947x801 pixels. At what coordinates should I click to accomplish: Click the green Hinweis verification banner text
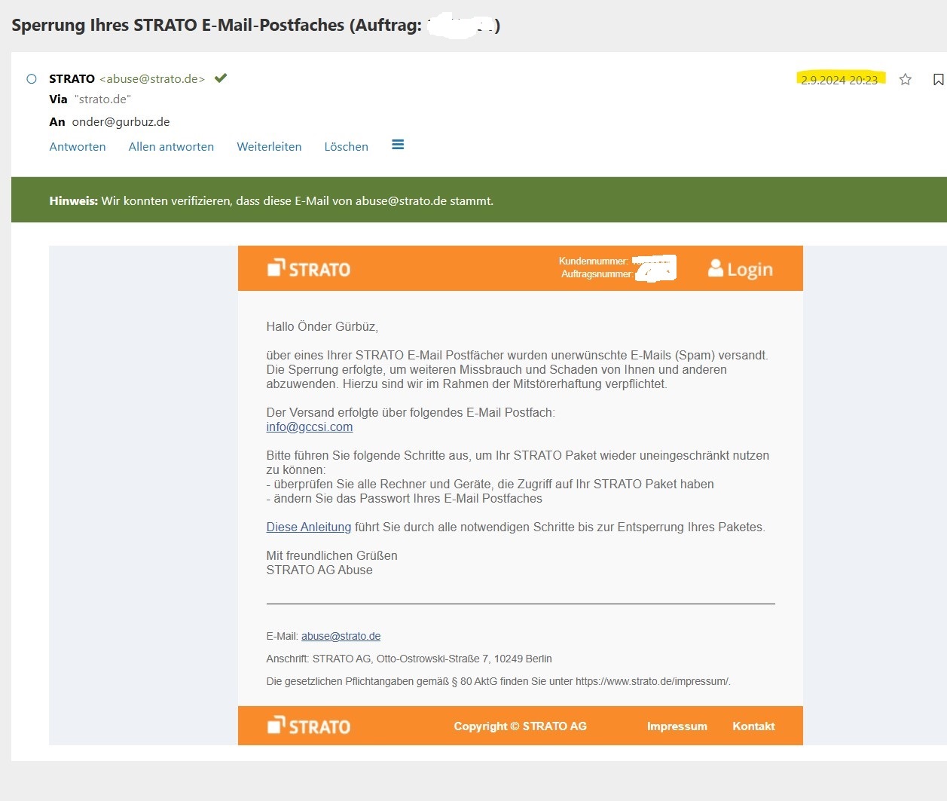(271, 201)
